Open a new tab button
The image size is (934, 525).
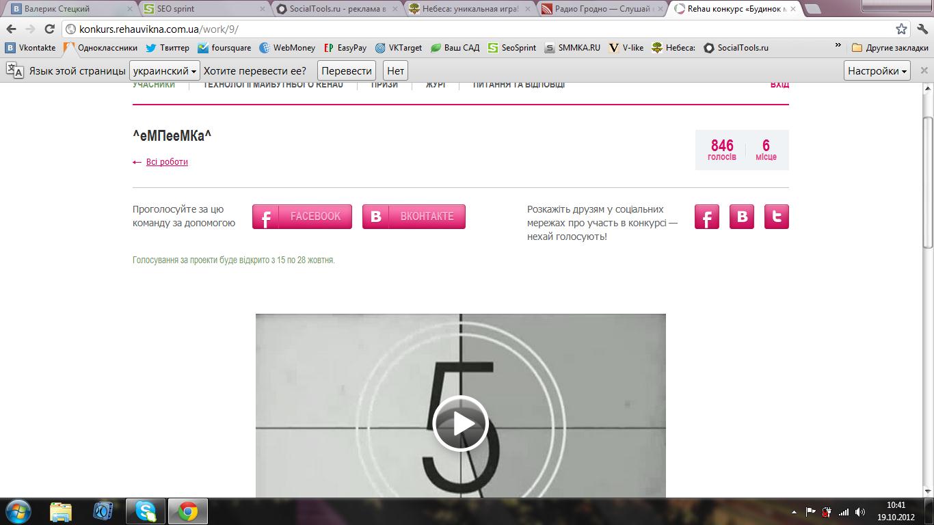[812, 10]
